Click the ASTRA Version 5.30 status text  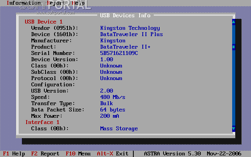173,153
